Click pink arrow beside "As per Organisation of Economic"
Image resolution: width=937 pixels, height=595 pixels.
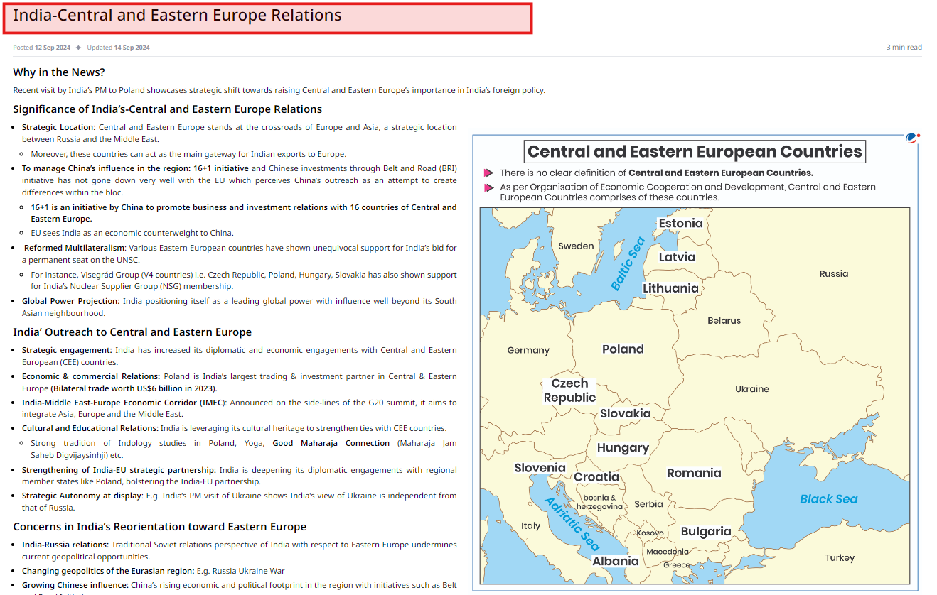[488, 187]
